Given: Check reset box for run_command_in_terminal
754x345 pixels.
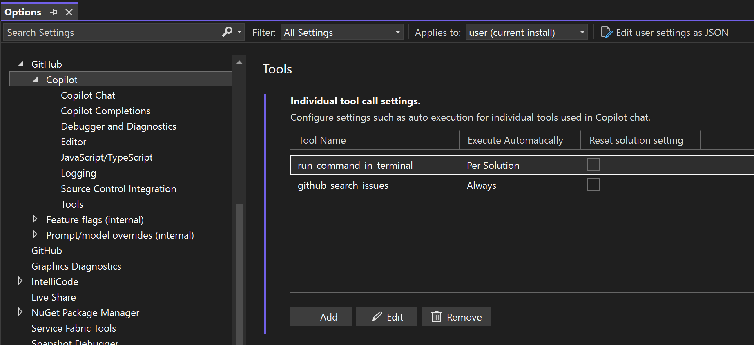Looking at the screenshot, I should point(593,165).
